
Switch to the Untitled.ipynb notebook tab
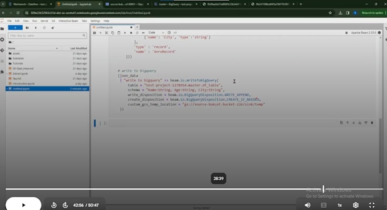coord(113,27)
